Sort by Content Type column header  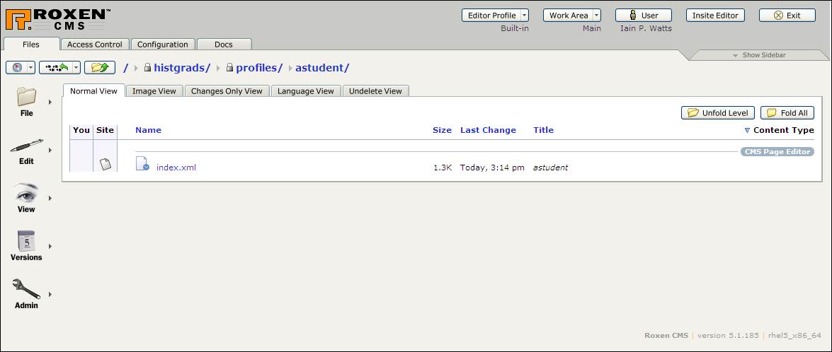coord(783,130)
